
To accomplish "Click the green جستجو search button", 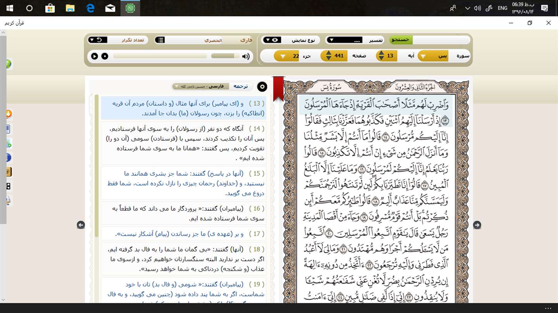I will 401,40.
